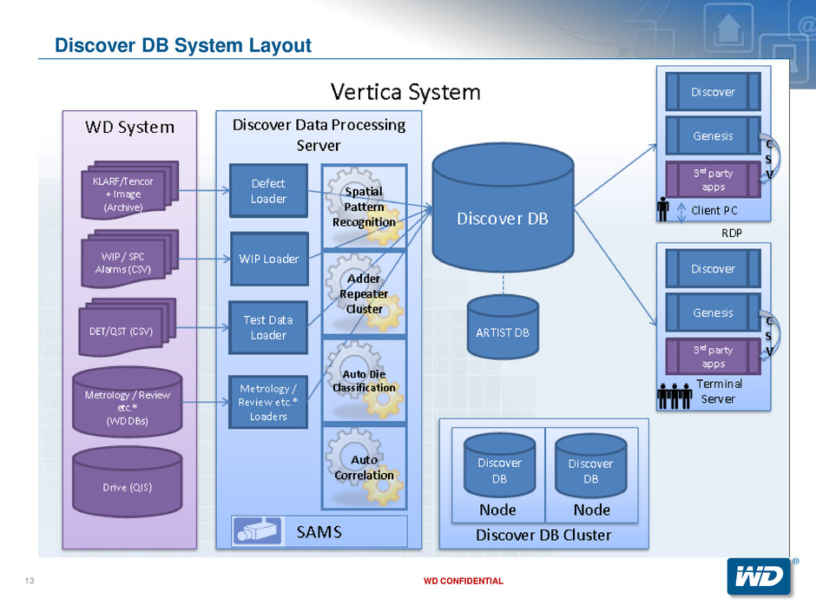Click the Spatial Pattern Recognition gear icon
This screenshot has width=816, height=612.
[364, 206]
